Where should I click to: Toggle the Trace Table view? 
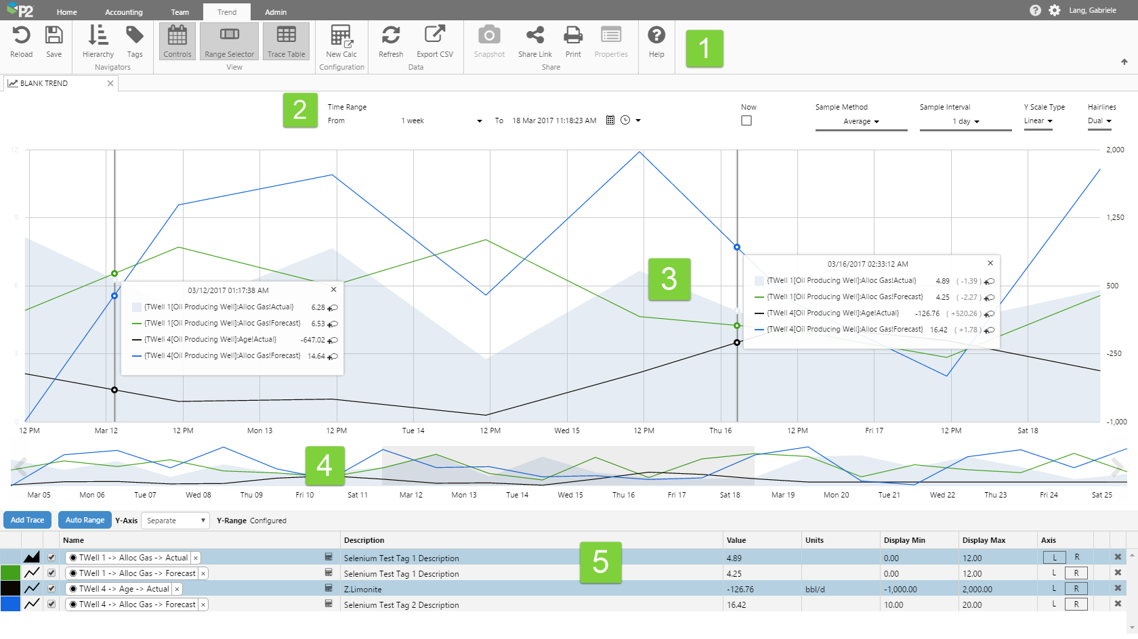(286, 41)
